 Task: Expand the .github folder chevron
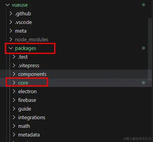point(11,13)
